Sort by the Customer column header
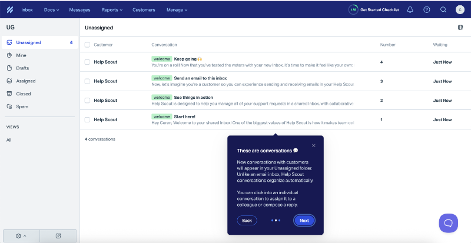Viewport: 471px width, 243px height. 103,45
